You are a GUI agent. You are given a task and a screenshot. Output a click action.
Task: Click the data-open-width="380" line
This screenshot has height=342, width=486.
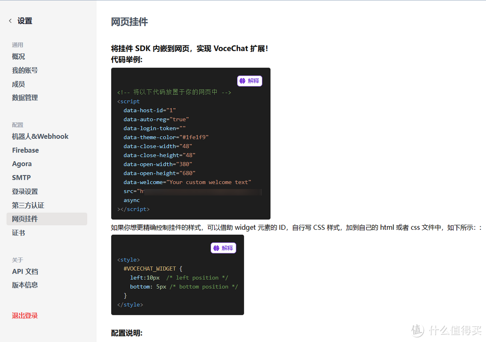[158, 164]
